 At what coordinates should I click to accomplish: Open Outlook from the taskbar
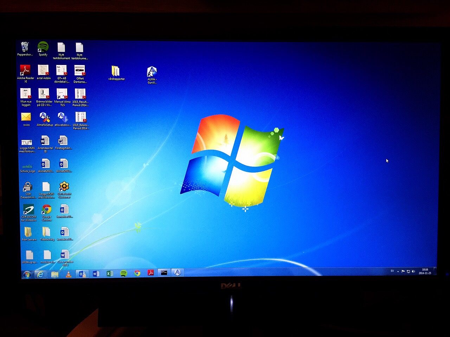click(x=82, y=274)
